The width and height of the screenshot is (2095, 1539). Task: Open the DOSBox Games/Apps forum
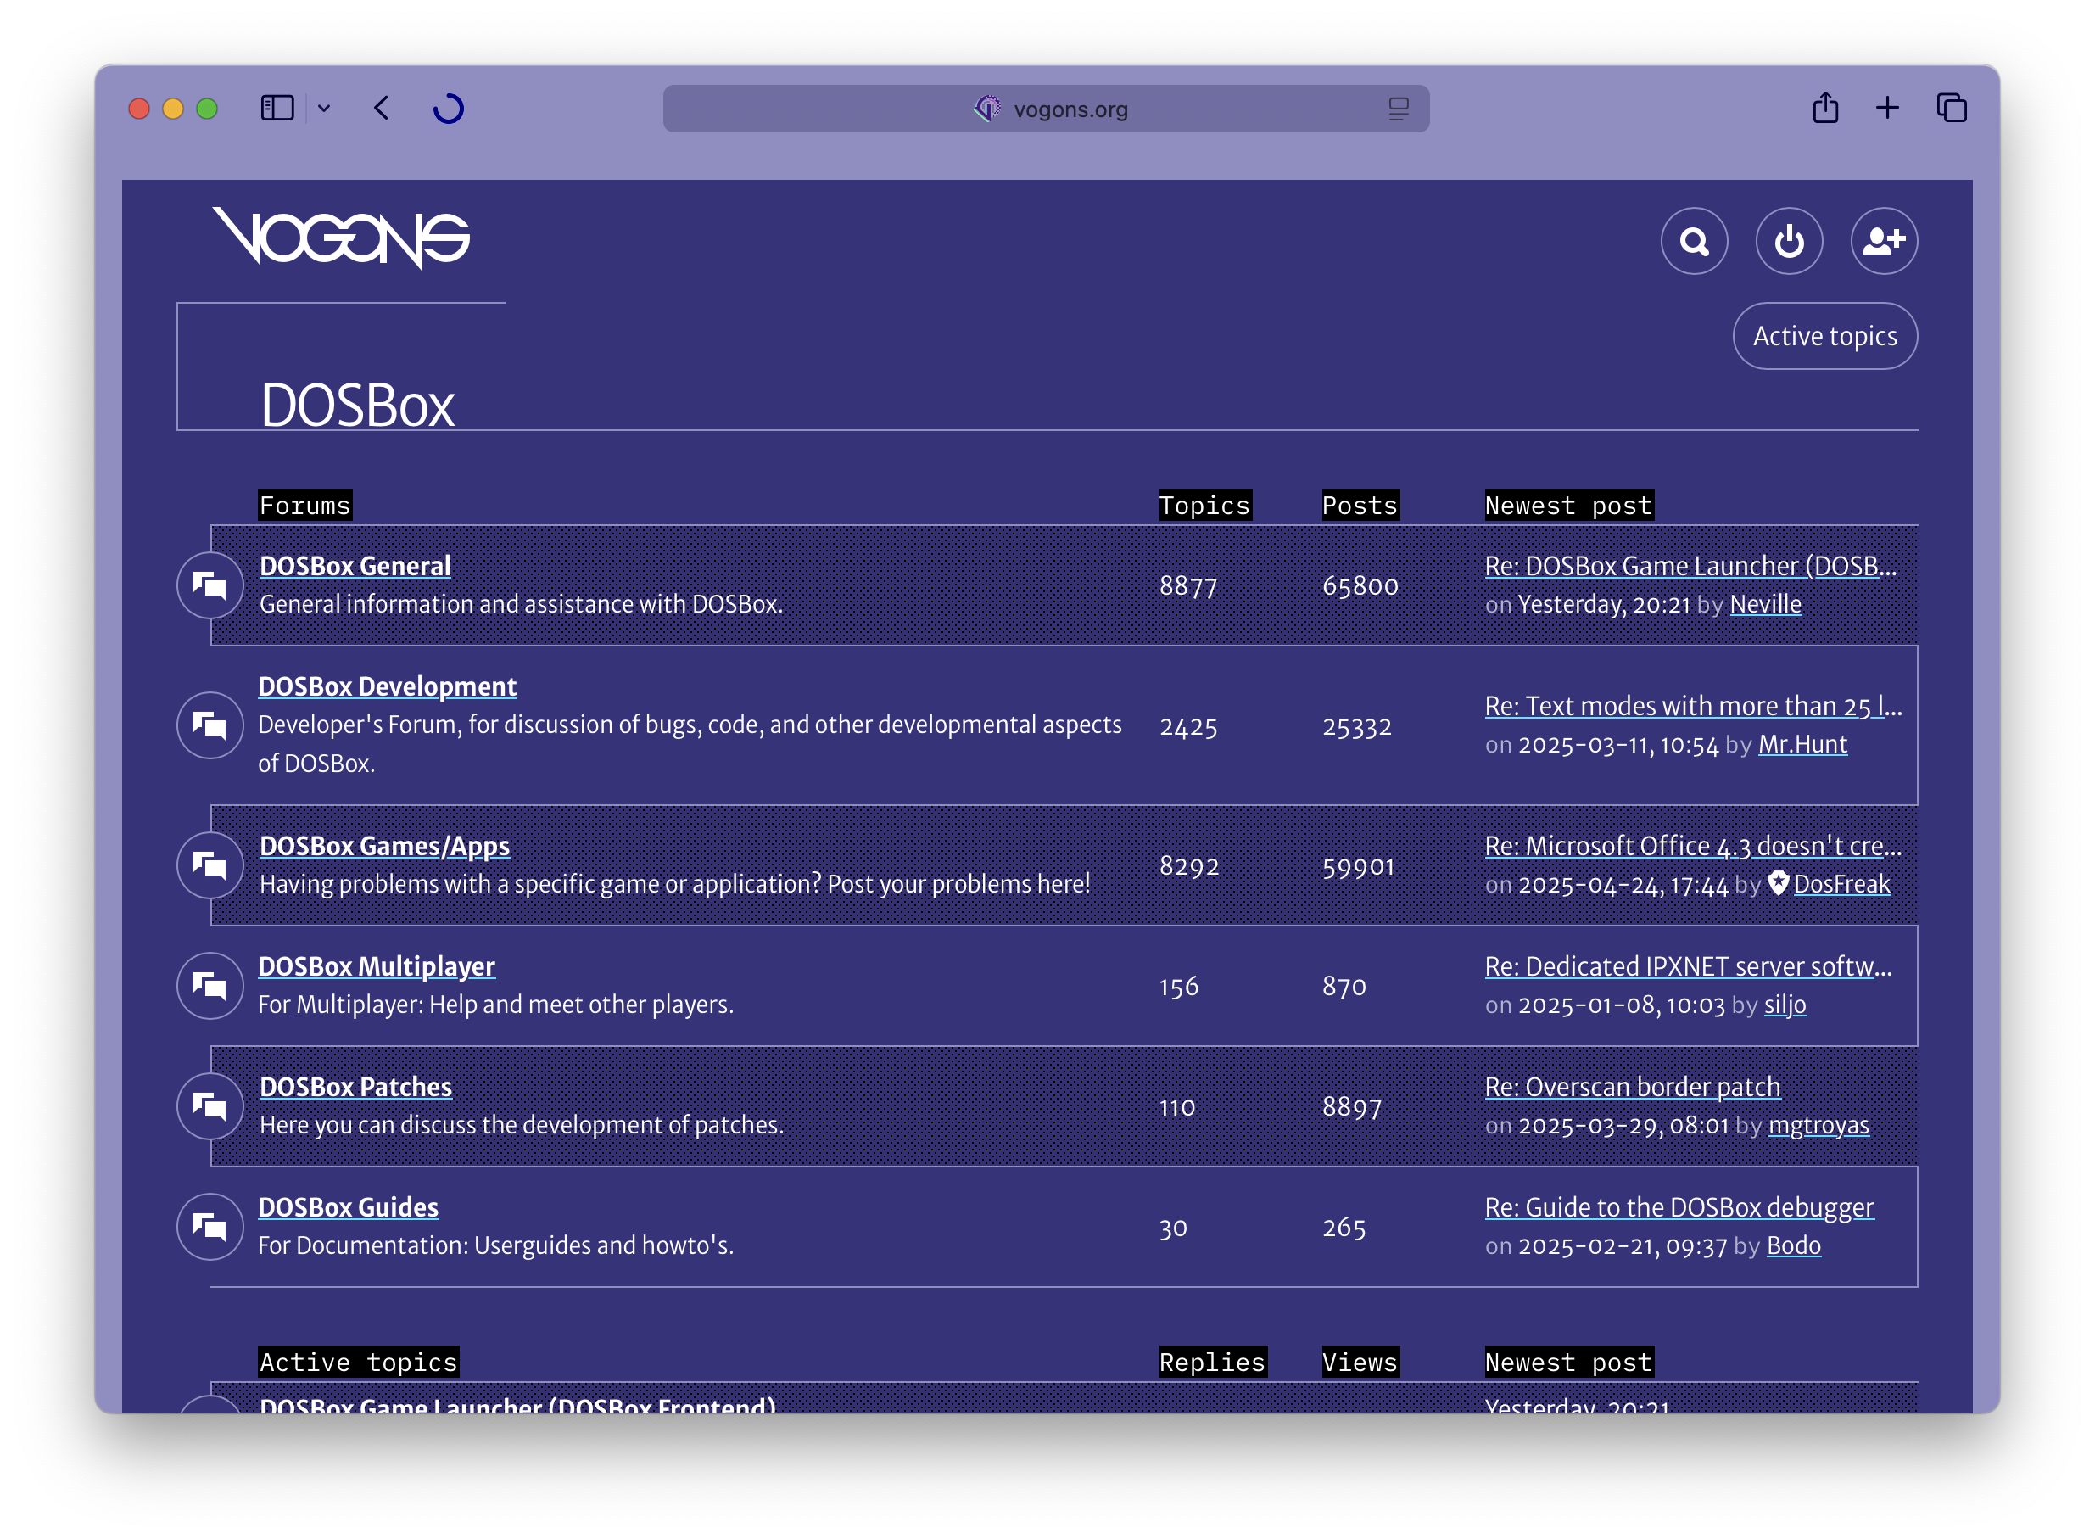click(x=384, y=846)
